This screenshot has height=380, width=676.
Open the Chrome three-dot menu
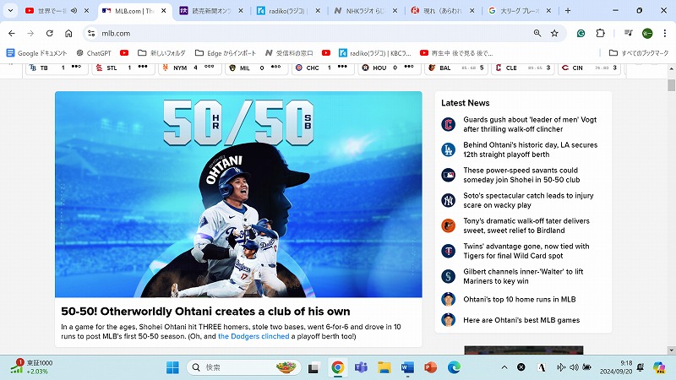(x=665, y=33)
